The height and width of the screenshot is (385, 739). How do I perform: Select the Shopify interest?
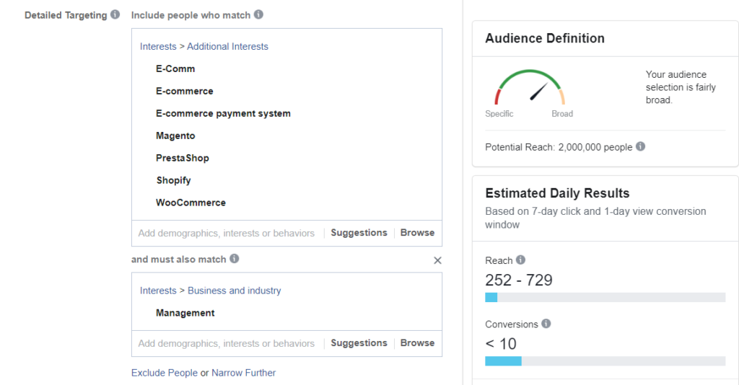click(173, 180)
